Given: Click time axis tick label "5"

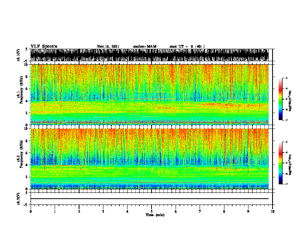Looking at the screenshot, I should click(152, 211).
